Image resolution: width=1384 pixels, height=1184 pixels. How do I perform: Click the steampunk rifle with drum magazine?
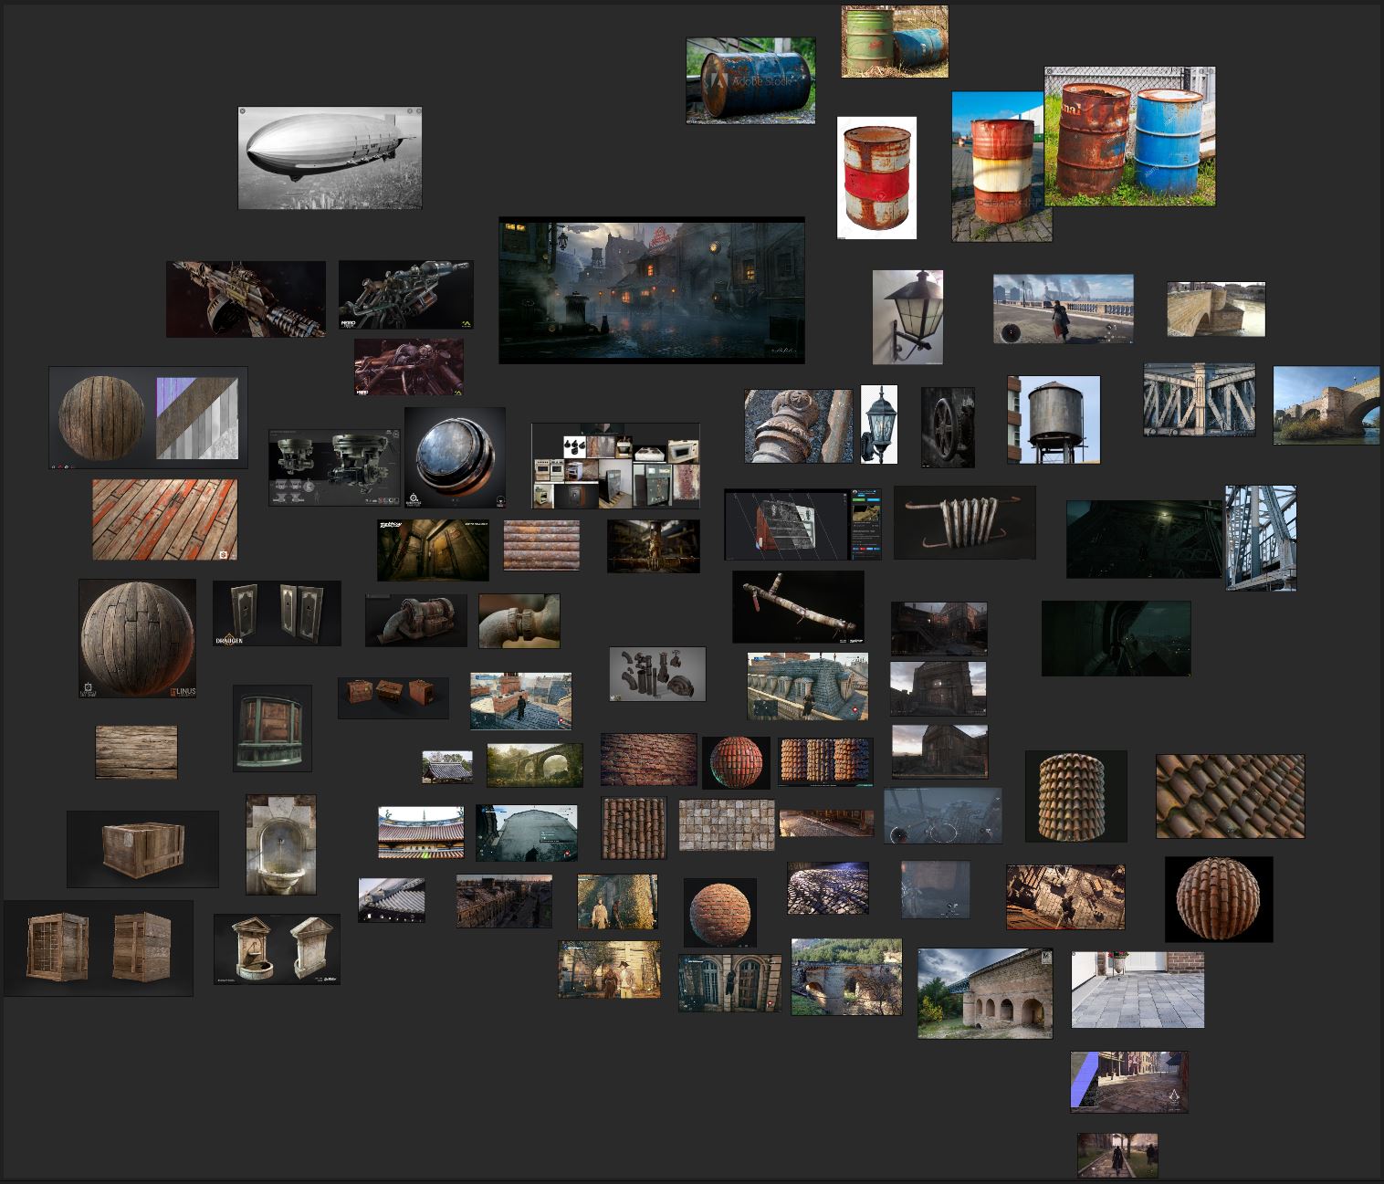[246, 299]
